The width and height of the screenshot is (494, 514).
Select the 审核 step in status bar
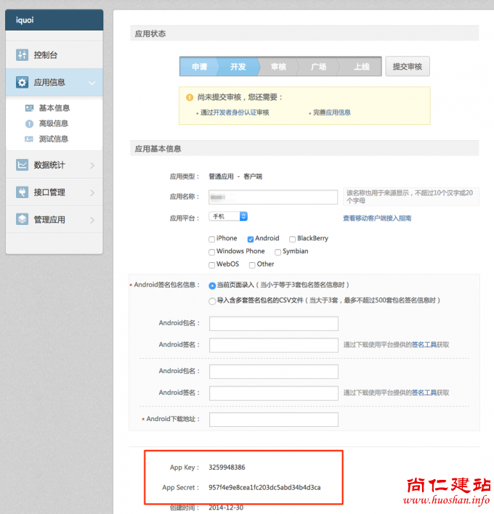tap(278, 67)
